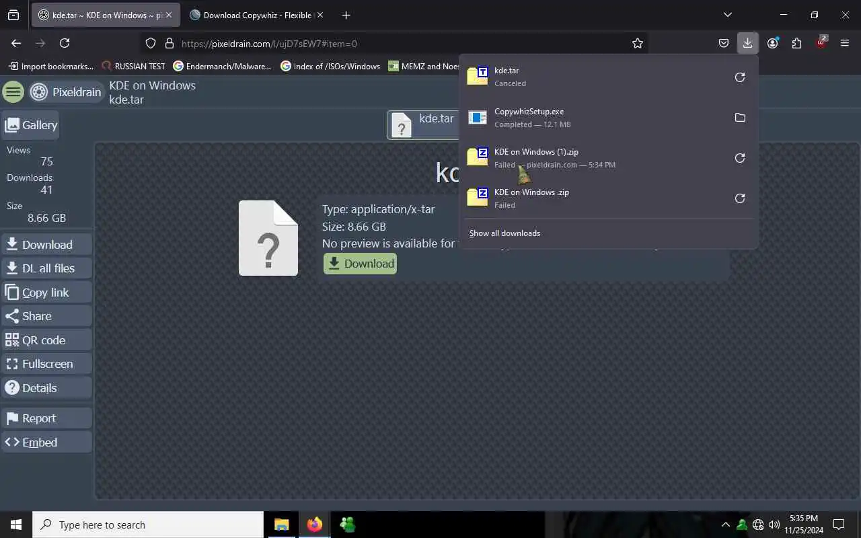861x538 pixels.
Task: Click the unknown file type question mark icon
Action: [x=268, y=238]
